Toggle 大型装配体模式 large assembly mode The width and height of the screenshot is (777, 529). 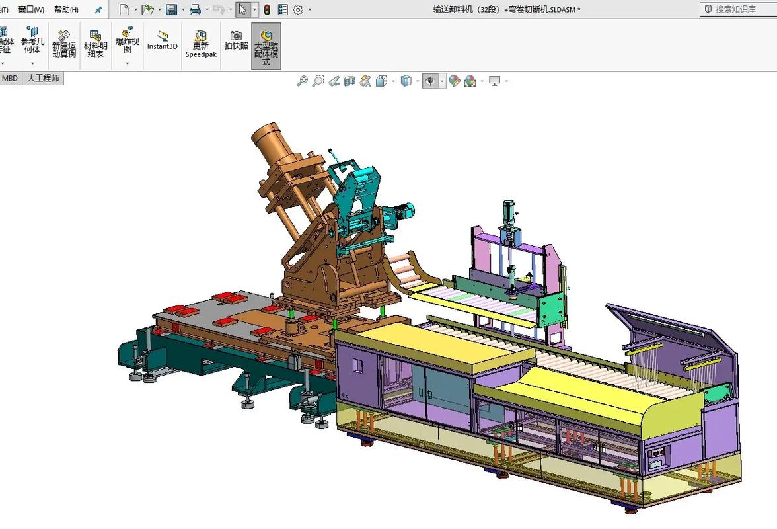(266, 46)
